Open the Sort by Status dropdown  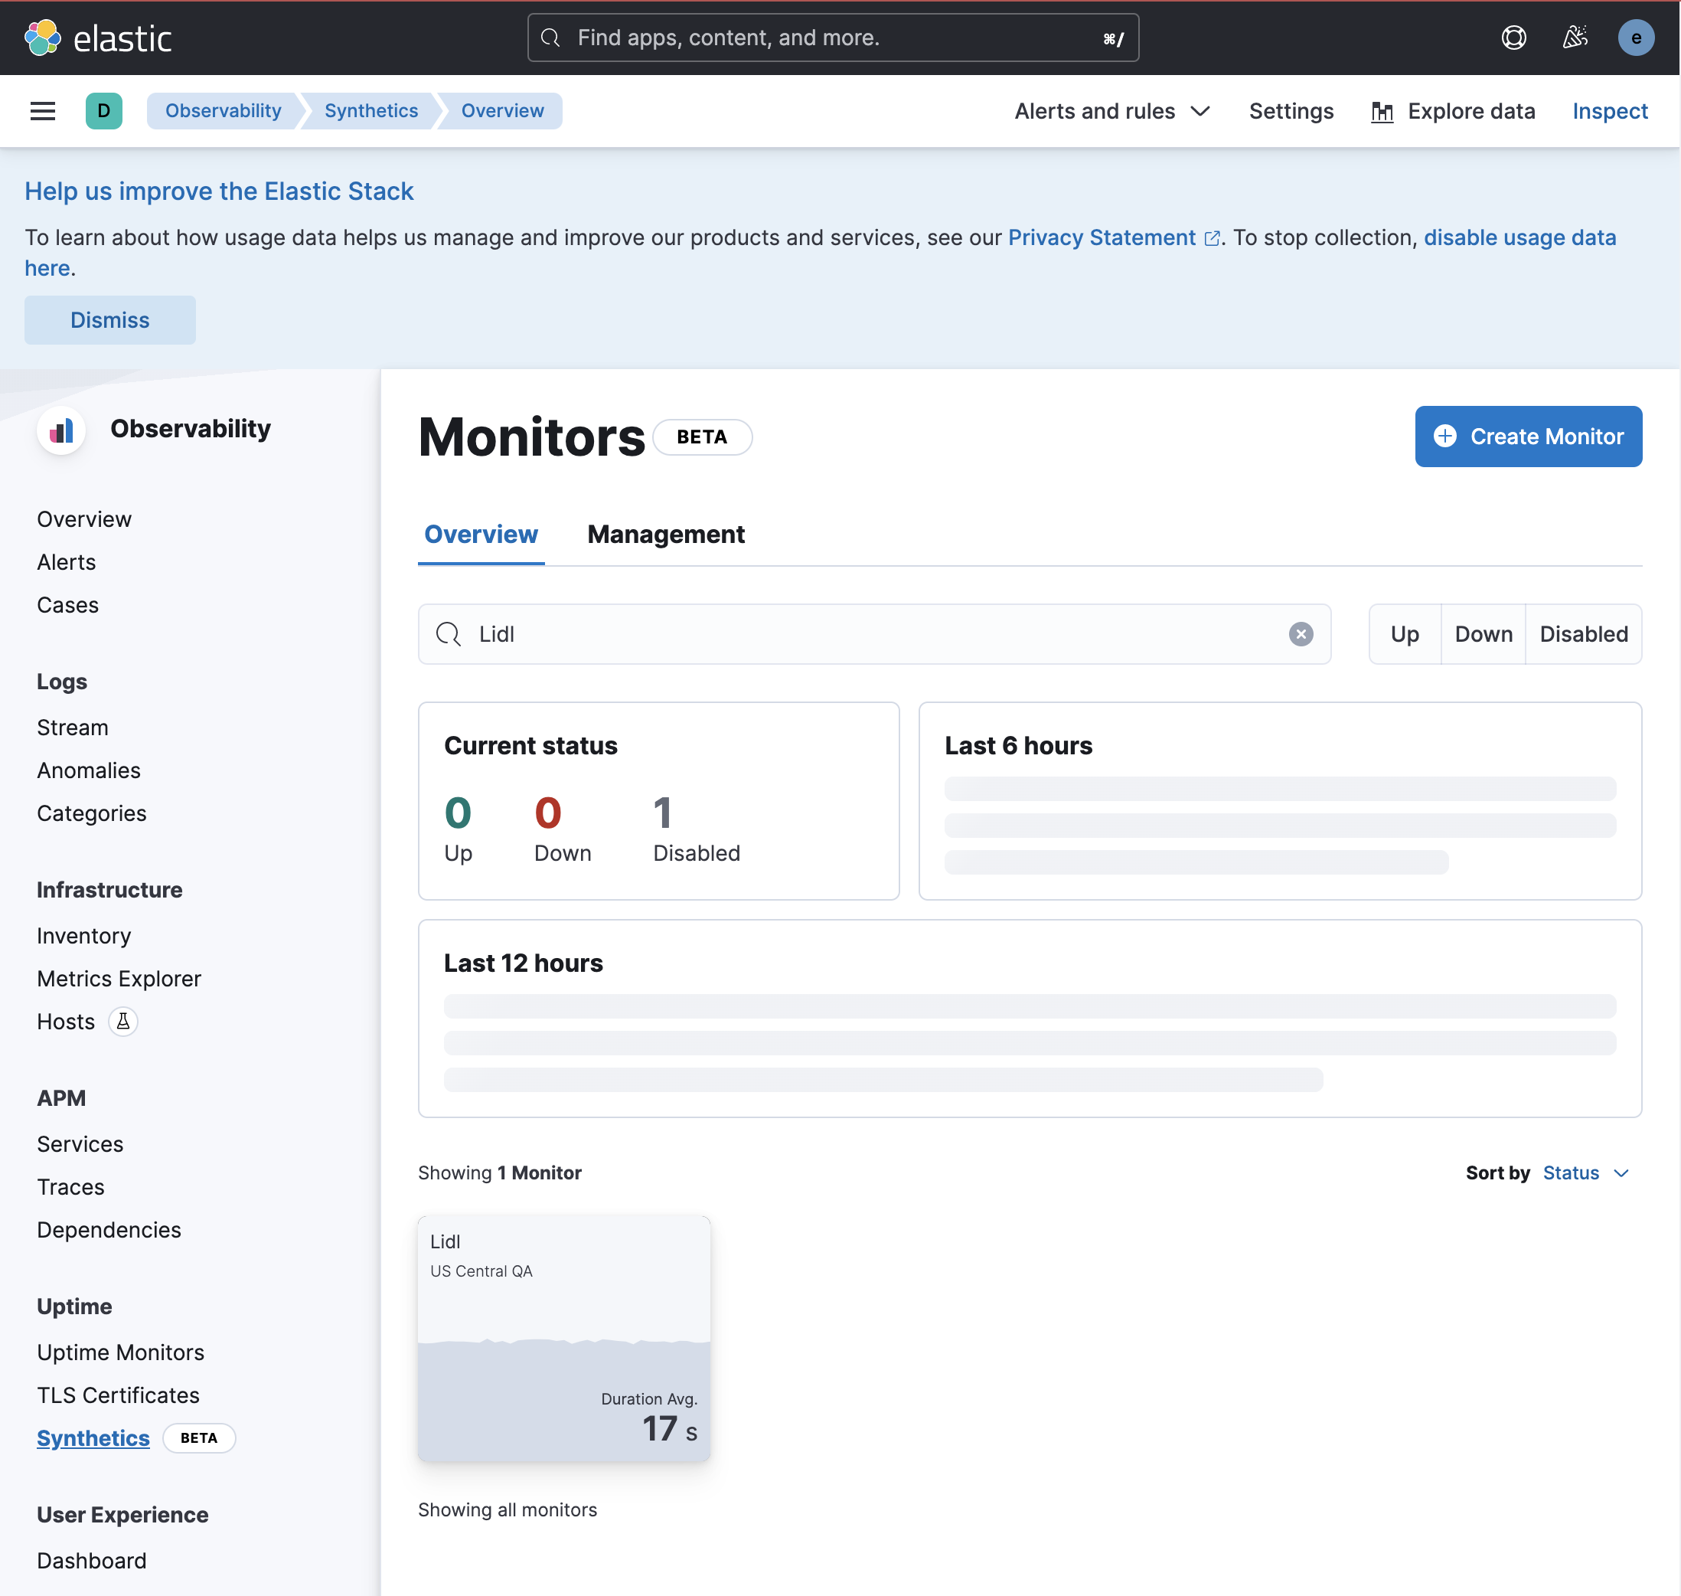[1584, 1172]
